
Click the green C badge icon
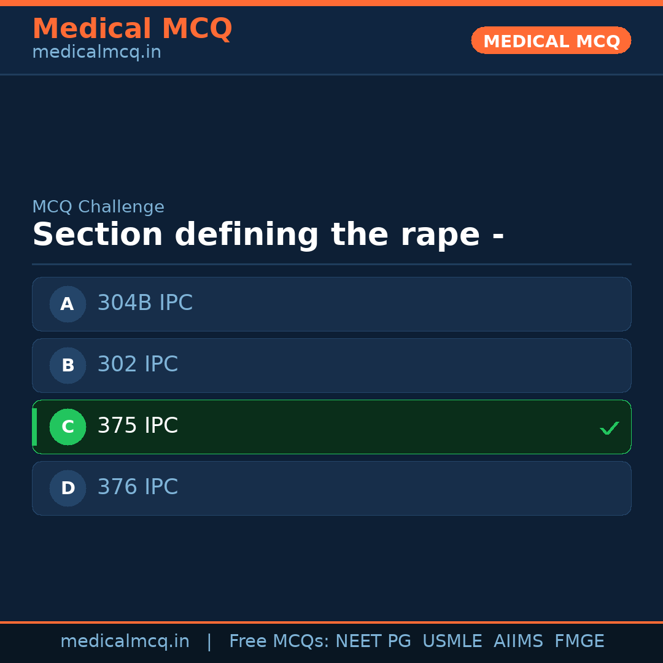click(x=68, y=427)
